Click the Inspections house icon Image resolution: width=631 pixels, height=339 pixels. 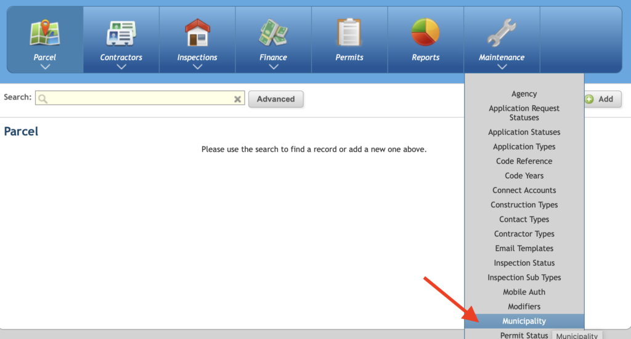(197, 32)
